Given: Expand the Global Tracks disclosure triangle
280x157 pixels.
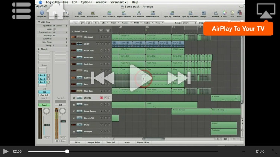Looking at the screenshot, I should click(72, 31).
